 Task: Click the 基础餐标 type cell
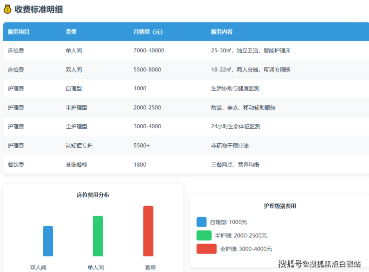[x=76, y=165]
